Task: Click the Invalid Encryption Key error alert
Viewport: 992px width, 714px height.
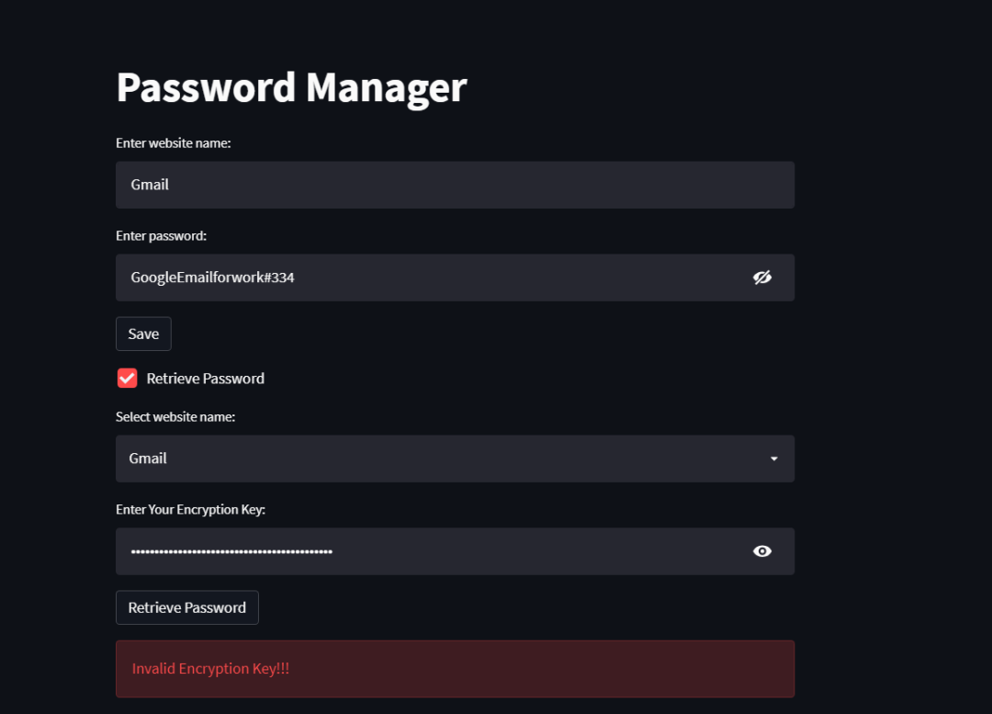Action: 455,669
